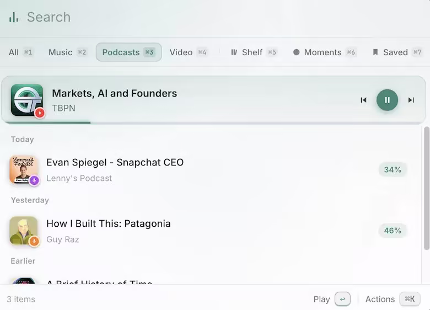Open the Saved tab
Screen dimensions: 430x310
(397, 52)
